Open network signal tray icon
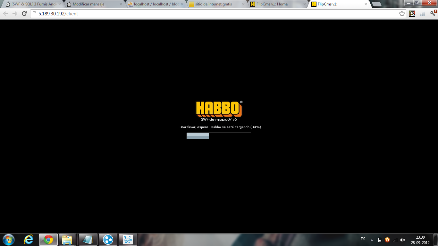The width and height of the screenshot is (438, 246). tap(395, 240)
